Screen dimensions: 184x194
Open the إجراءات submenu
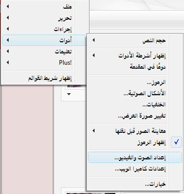(45, 29)
